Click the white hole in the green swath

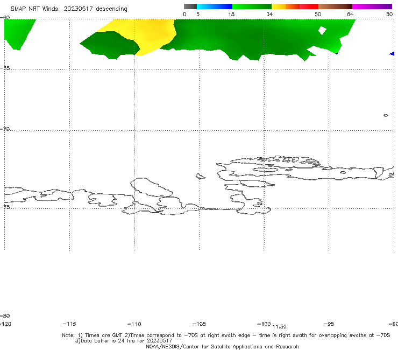tap(322, 30)
